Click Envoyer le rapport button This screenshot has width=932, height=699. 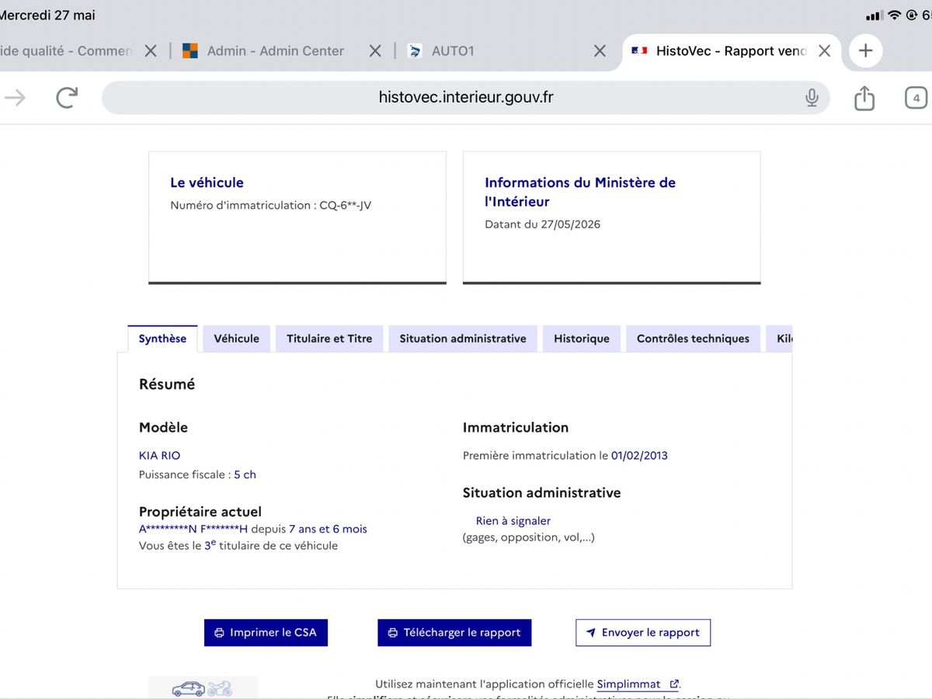[643, 632]
